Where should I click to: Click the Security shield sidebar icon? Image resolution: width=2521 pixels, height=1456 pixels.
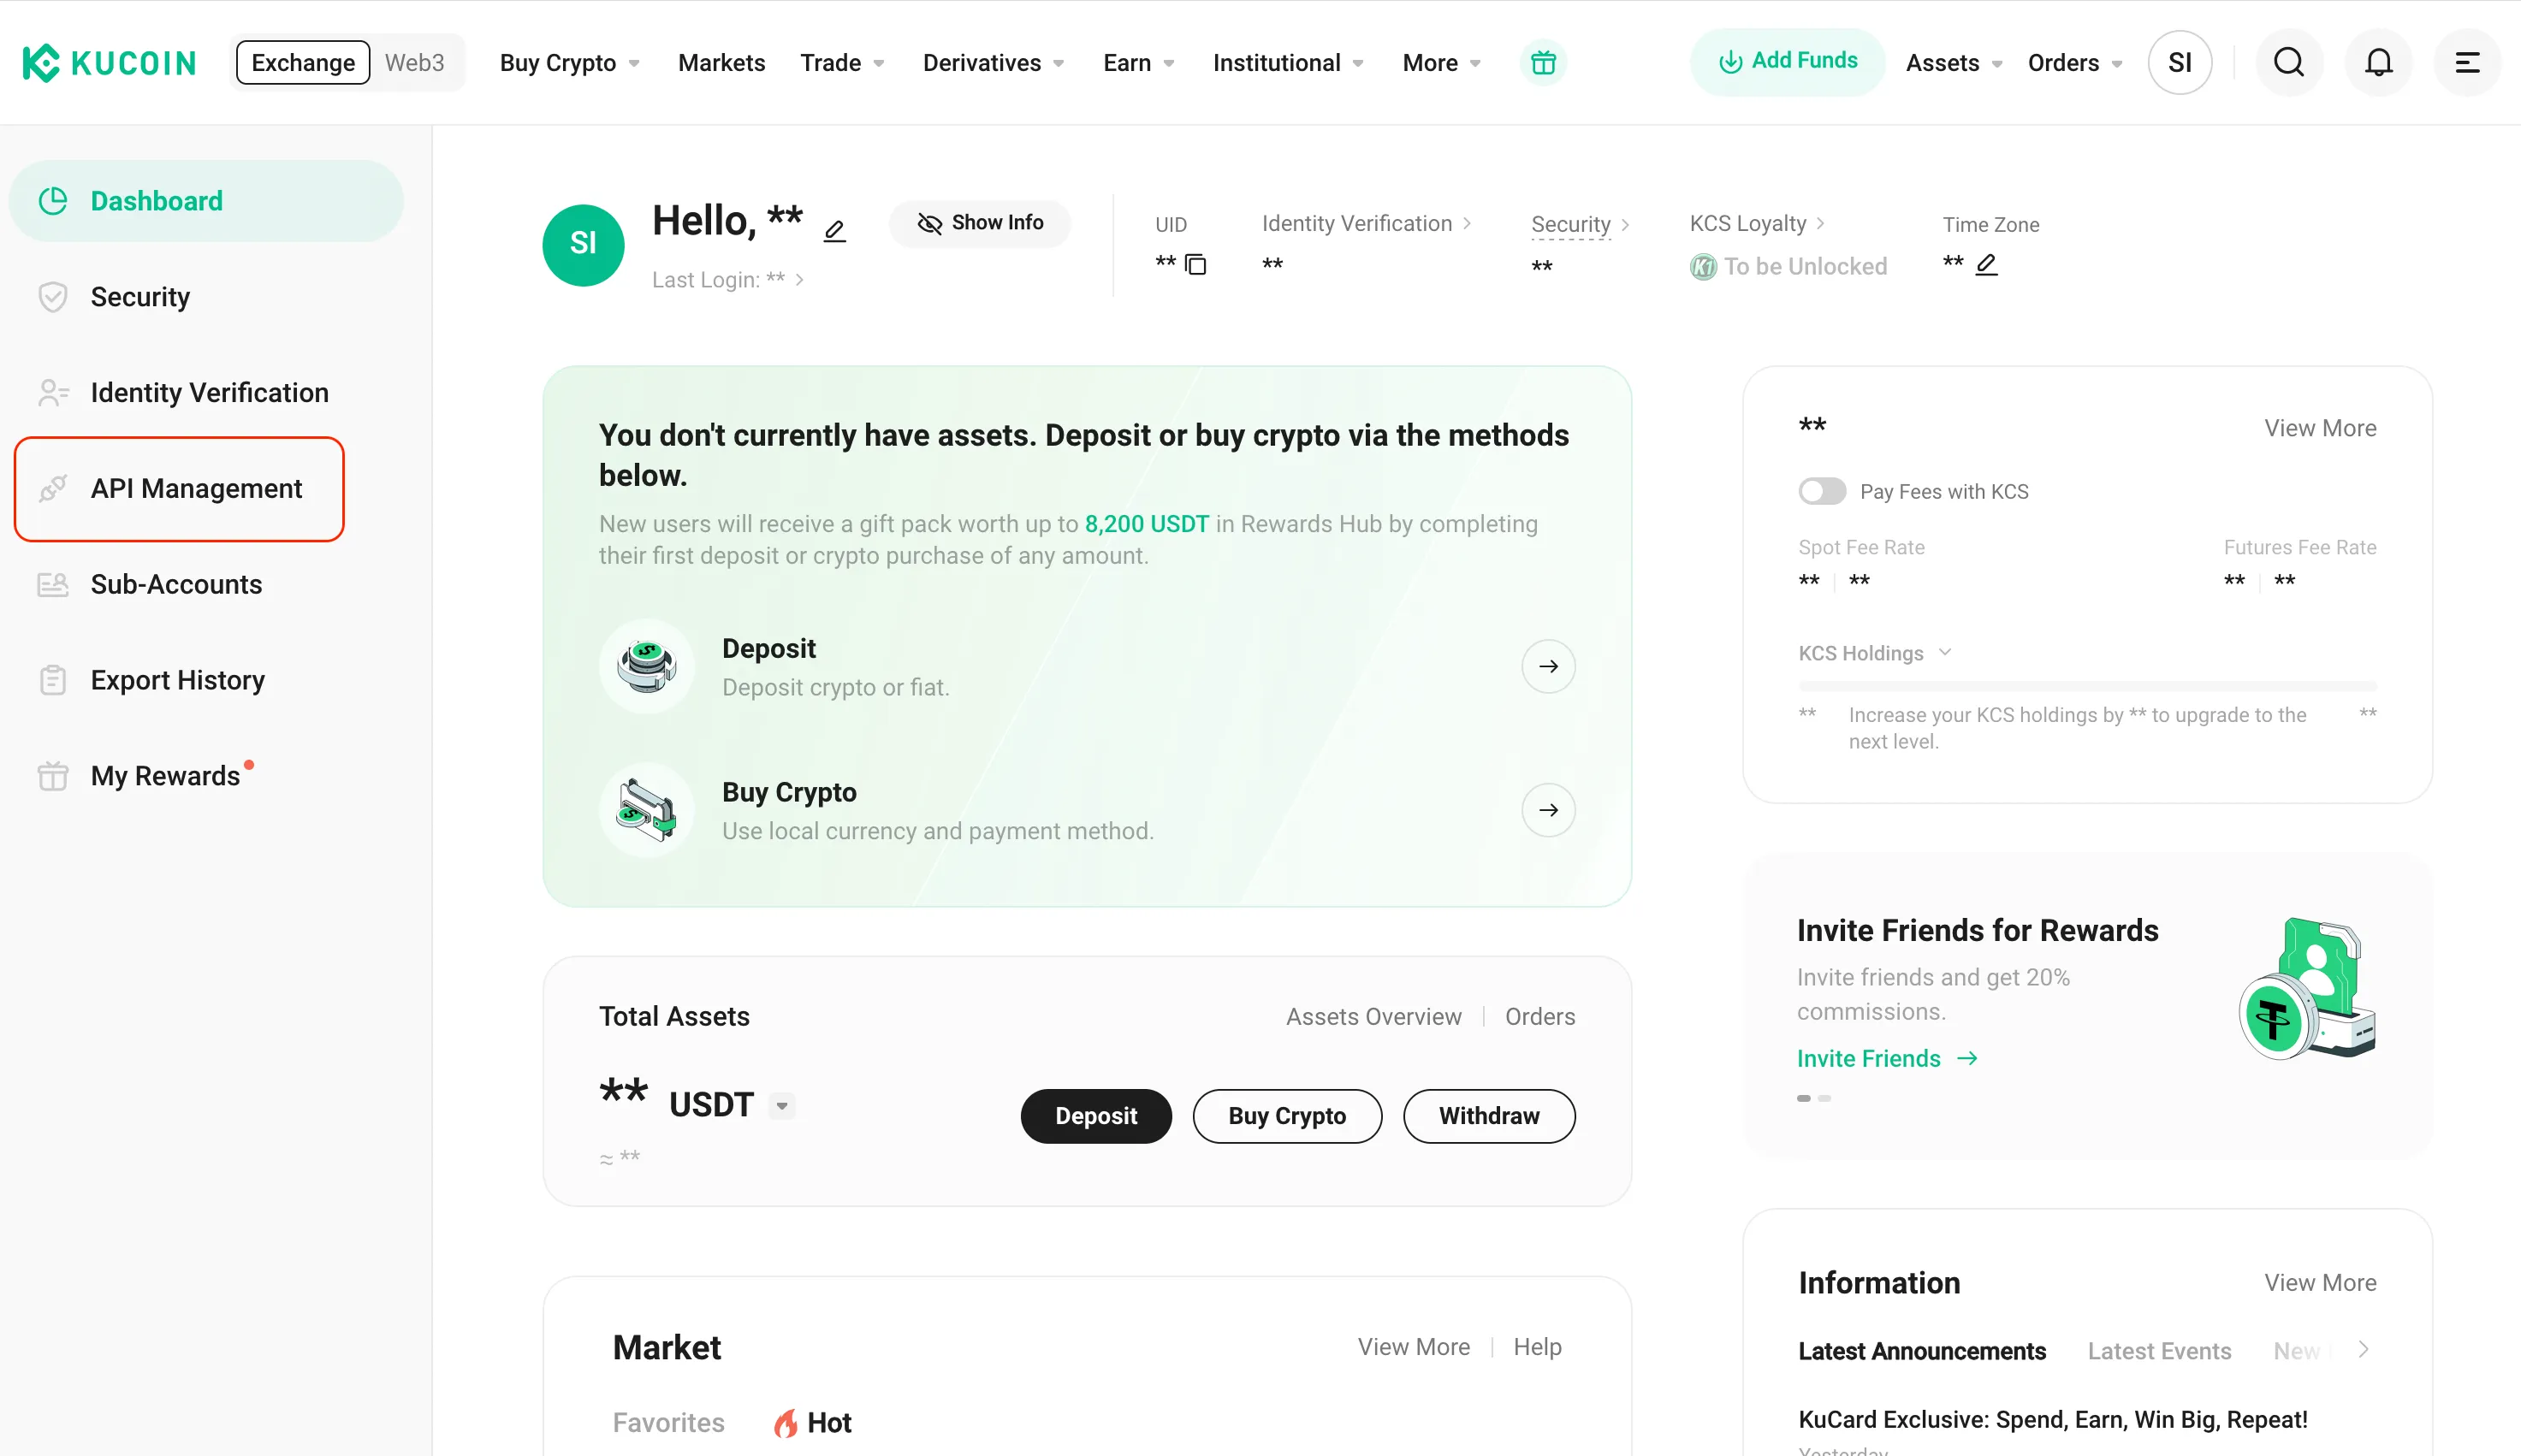[x=53, y=297]
